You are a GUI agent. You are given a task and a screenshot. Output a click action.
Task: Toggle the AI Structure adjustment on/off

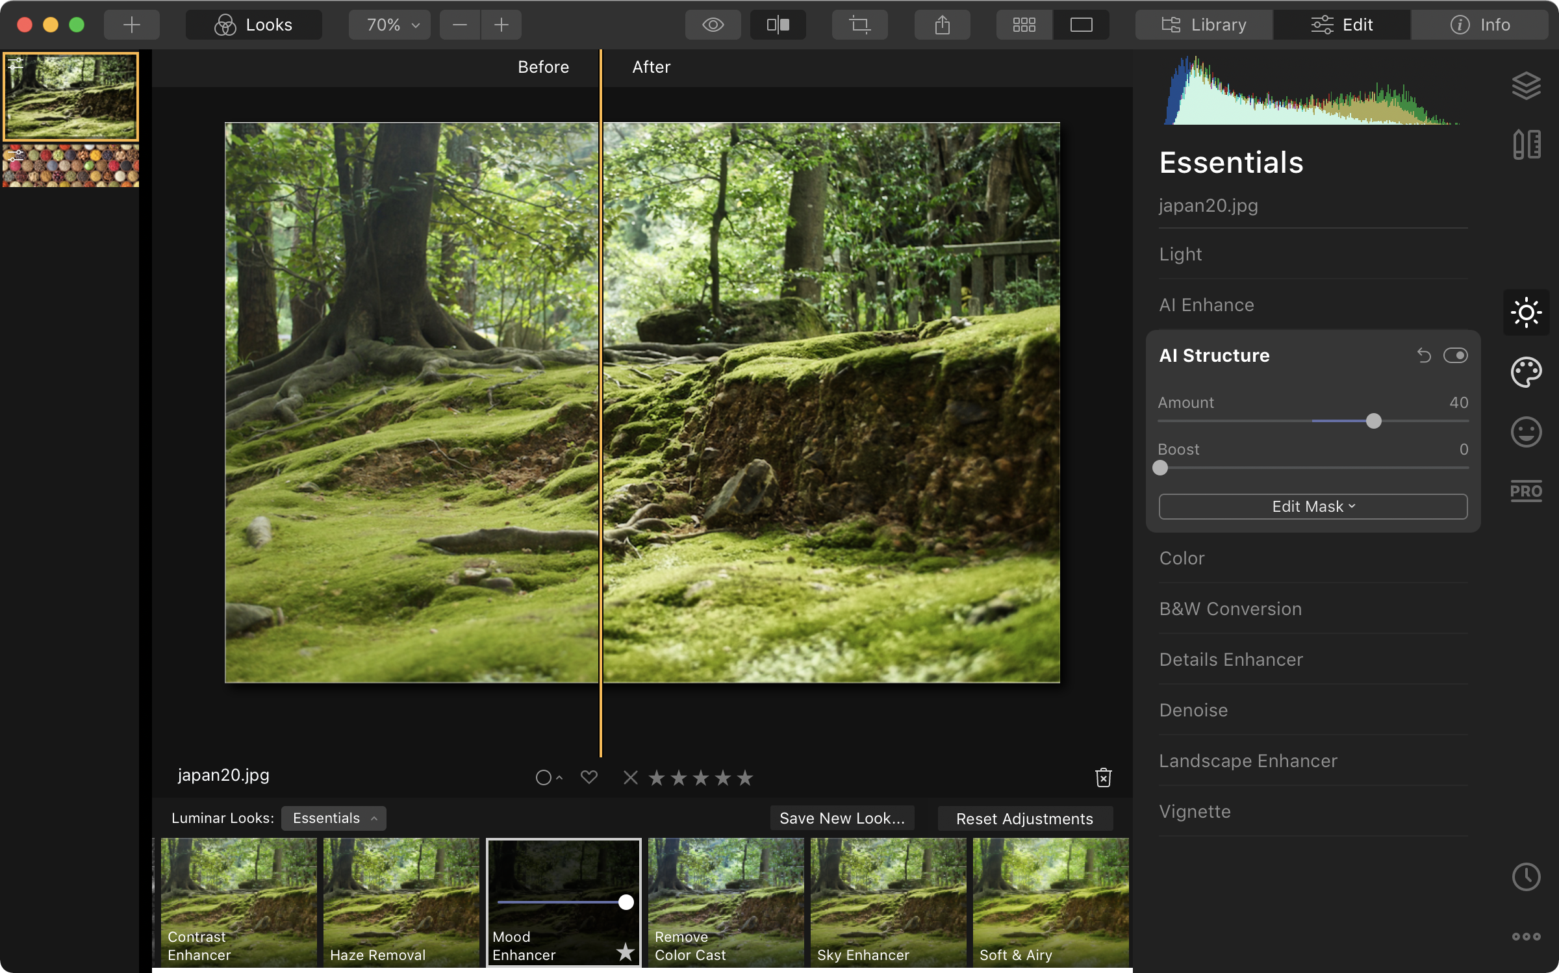(1455, 354)
